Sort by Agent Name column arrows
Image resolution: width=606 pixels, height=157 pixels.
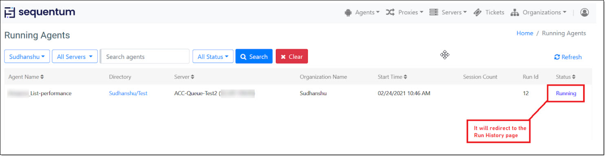[42, 77]
